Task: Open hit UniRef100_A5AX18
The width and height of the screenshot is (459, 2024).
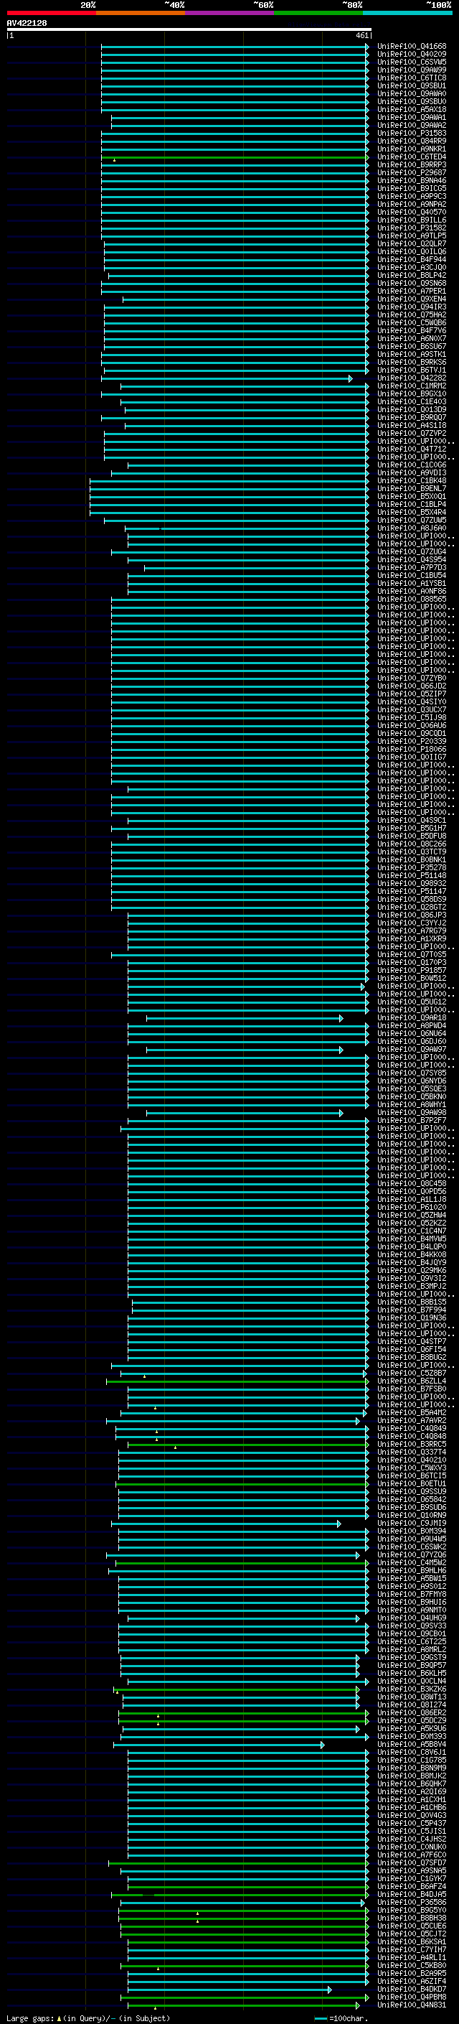Action: tap(412, 109)
